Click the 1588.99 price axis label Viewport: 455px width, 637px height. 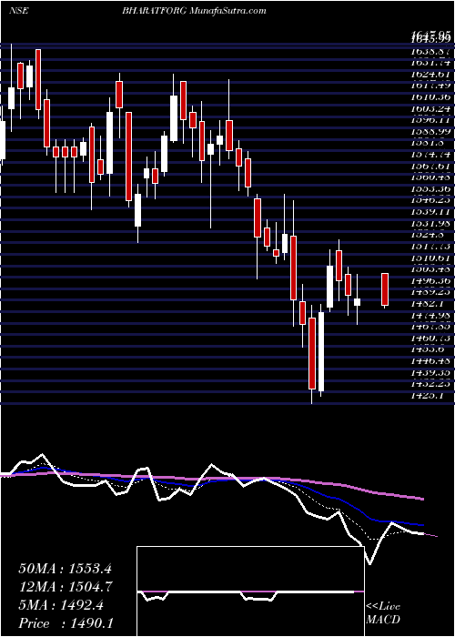tap(430, 132)
